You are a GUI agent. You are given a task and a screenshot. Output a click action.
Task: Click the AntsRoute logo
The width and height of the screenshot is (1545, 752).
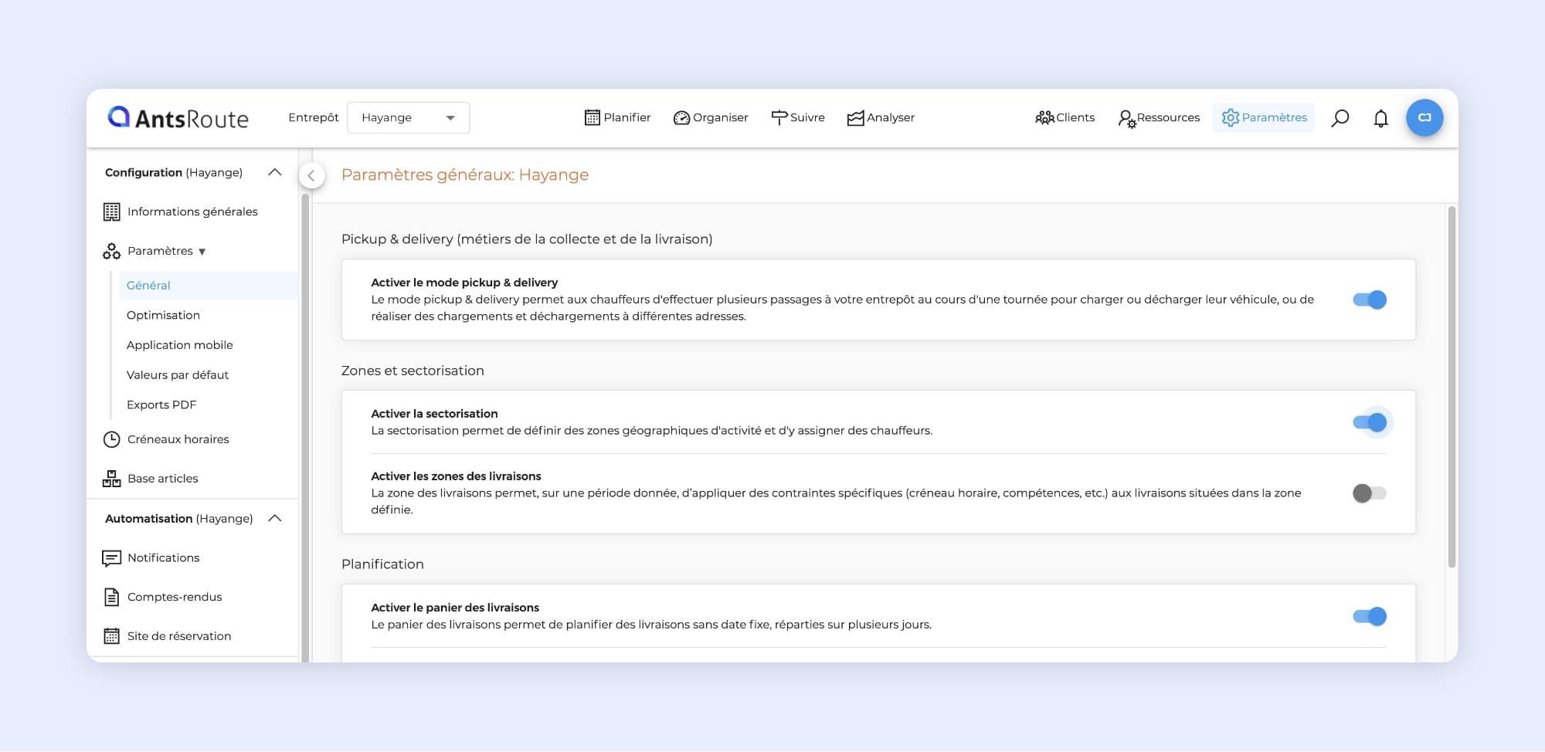tap(178, 118)
